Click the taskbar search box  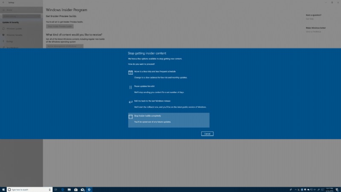pyautogui.click(x=29, y=189)
